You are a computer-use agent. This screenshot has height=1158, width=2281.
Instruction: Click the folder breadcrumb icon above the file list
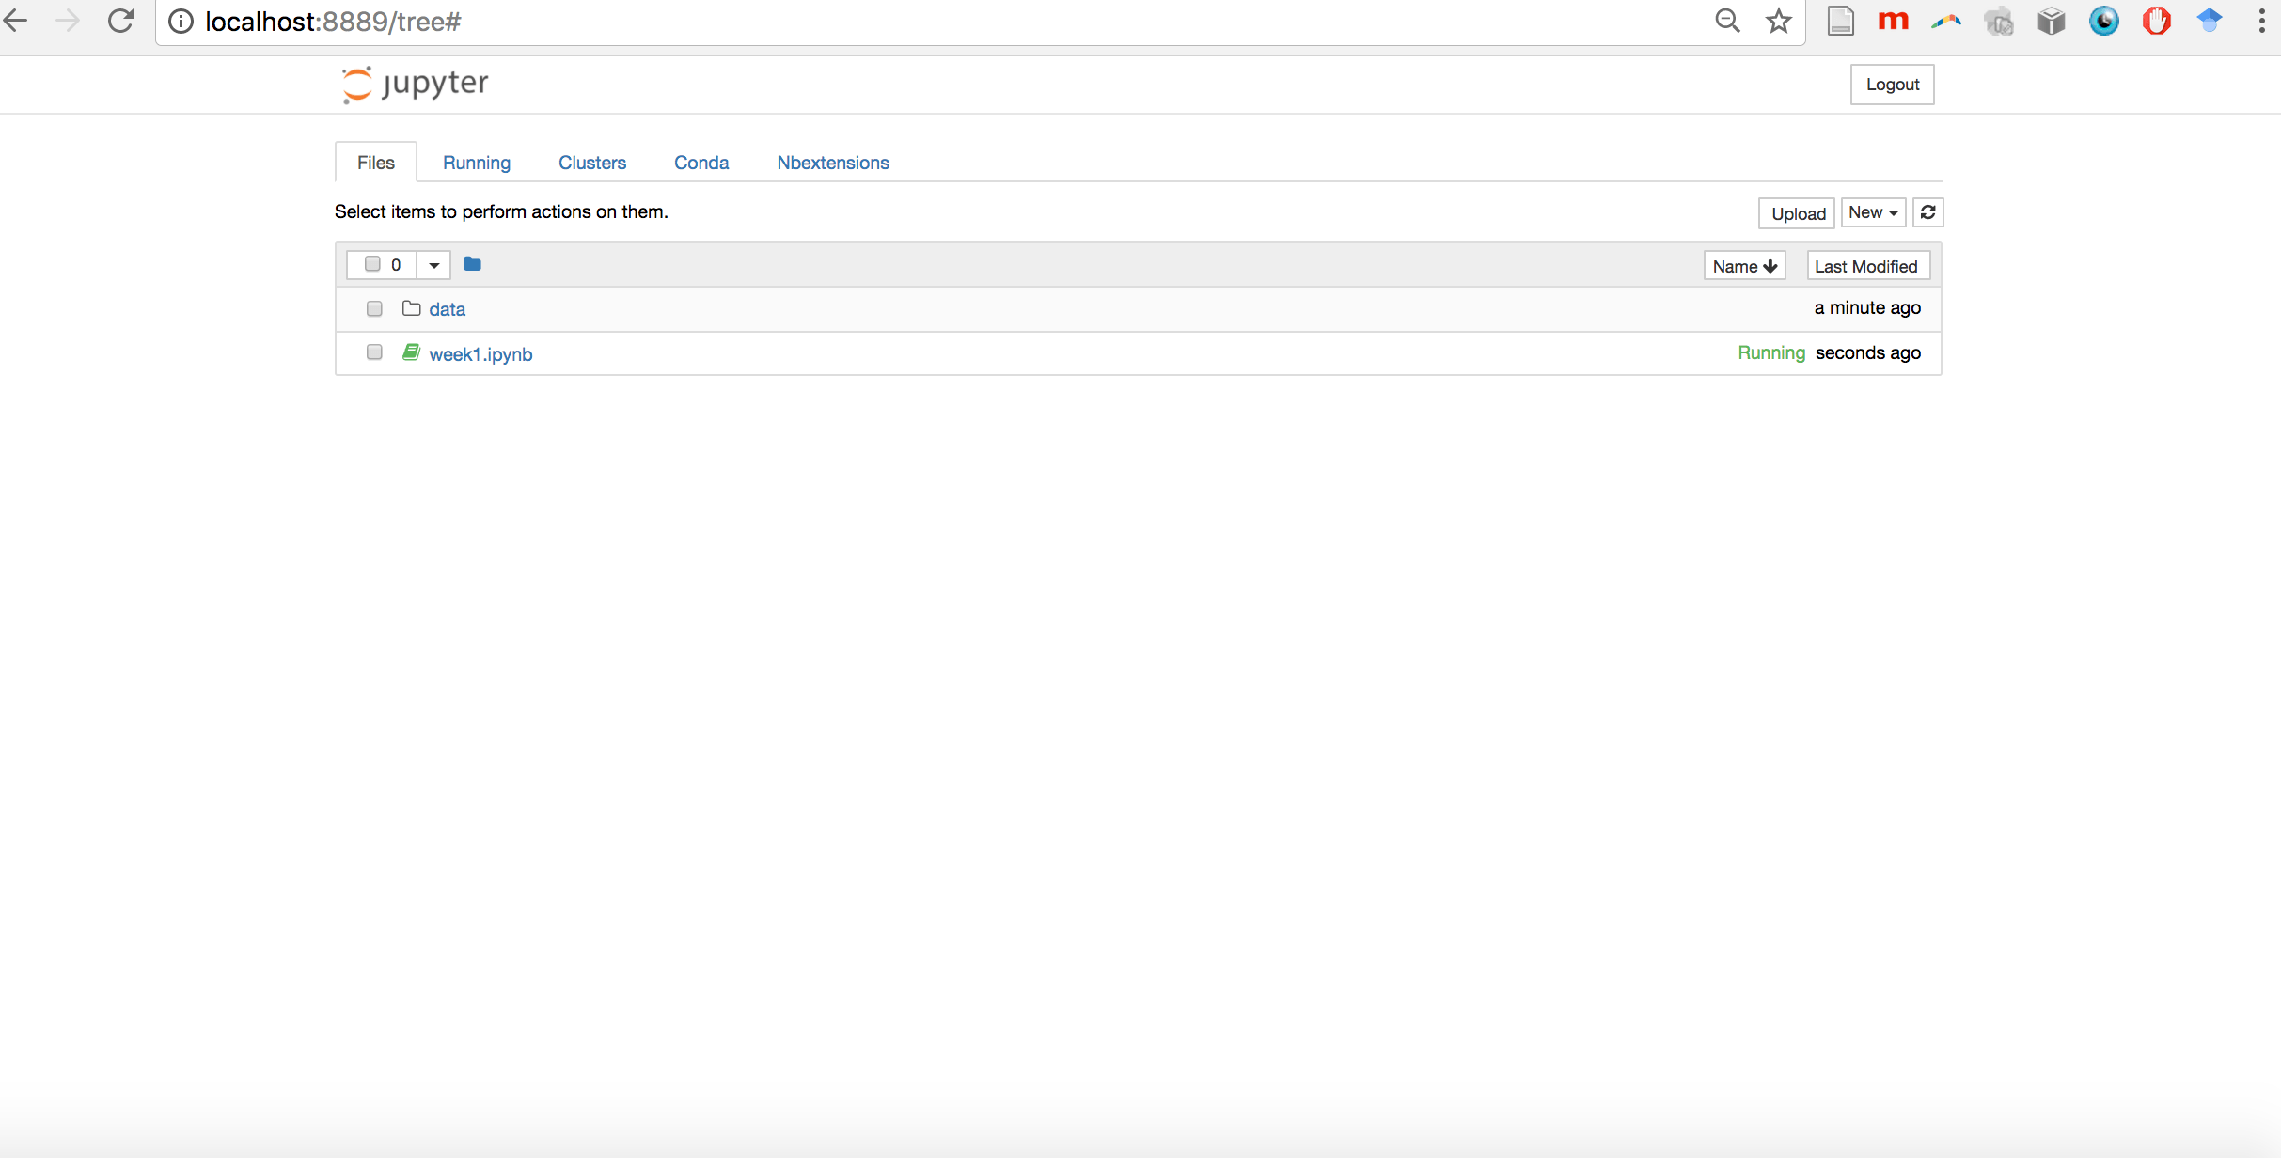tap(472, 264)
